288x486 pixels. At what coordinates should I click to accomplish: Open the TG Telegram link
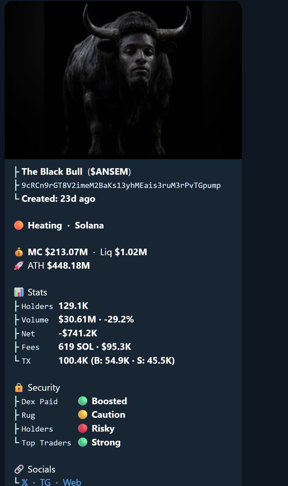[x=45, y=482]
